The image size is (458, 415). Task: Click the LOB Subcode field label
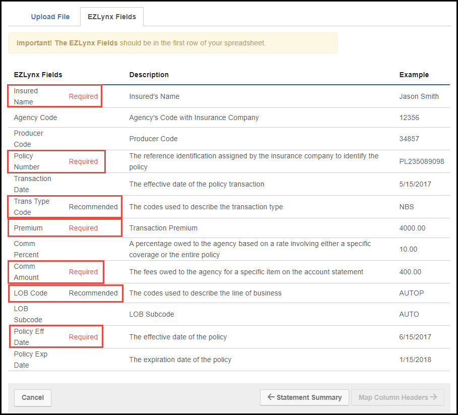28,314
